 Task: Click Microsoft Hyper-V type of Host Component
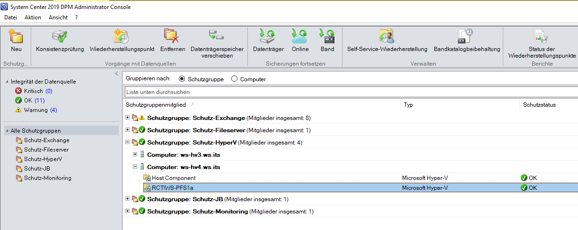(425, 178)
